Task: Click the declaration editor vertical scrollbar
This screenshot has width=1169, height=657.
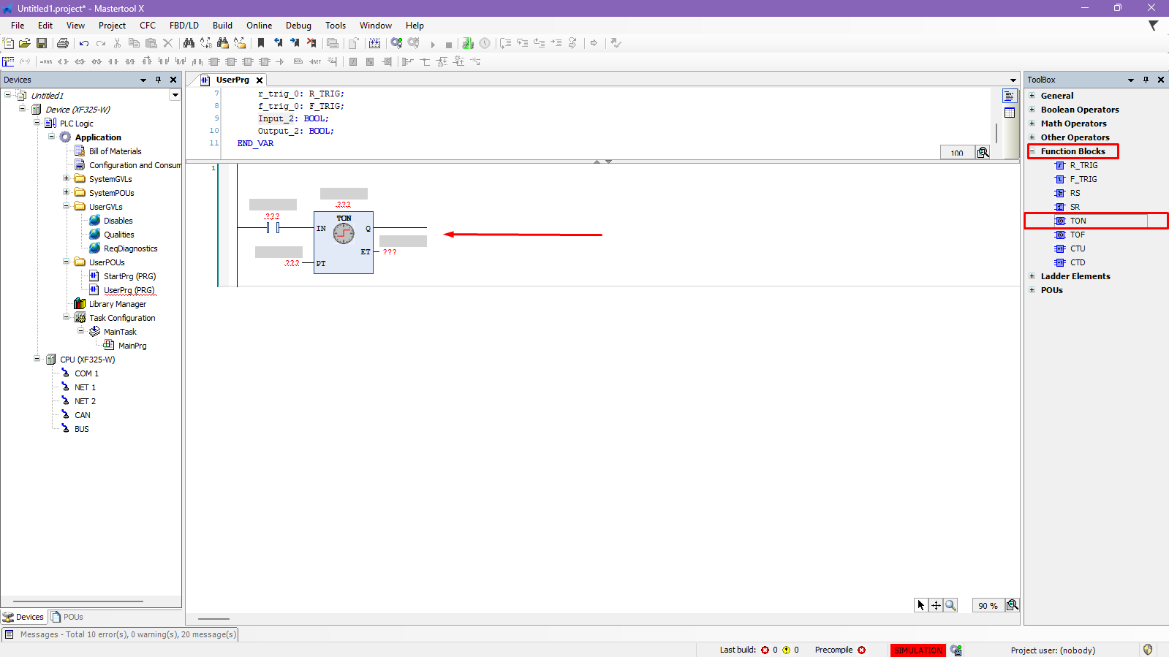Action: (x=996, y=133)
